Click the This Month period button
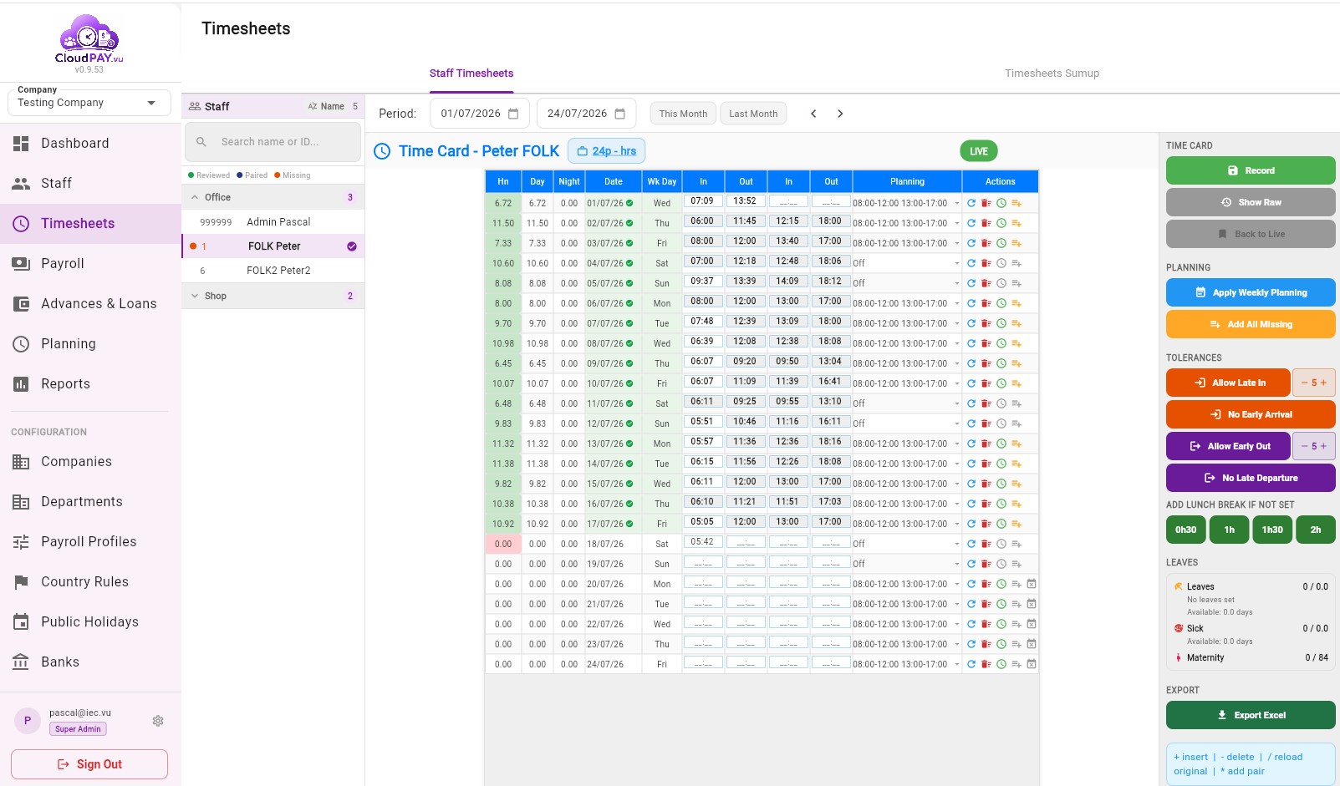 coord(683,114)
